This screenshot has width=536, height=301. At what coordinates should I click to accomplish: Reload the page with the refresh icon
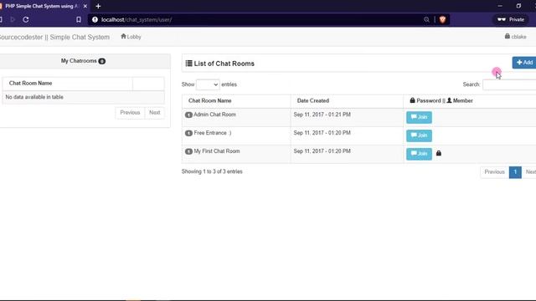[x=26, y=19]
